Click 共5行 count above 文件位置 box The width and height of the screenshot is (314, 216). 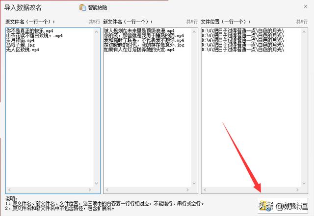[x=302, y=22]
